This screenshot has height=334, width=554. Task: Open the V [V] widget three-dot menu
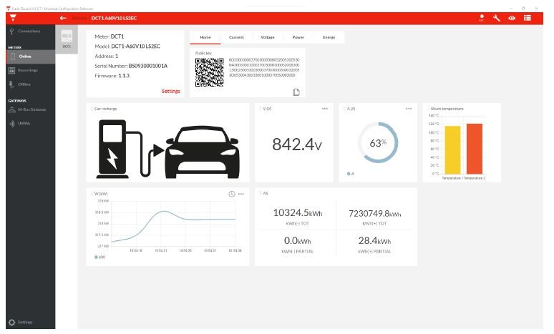[x=325, y=109]
